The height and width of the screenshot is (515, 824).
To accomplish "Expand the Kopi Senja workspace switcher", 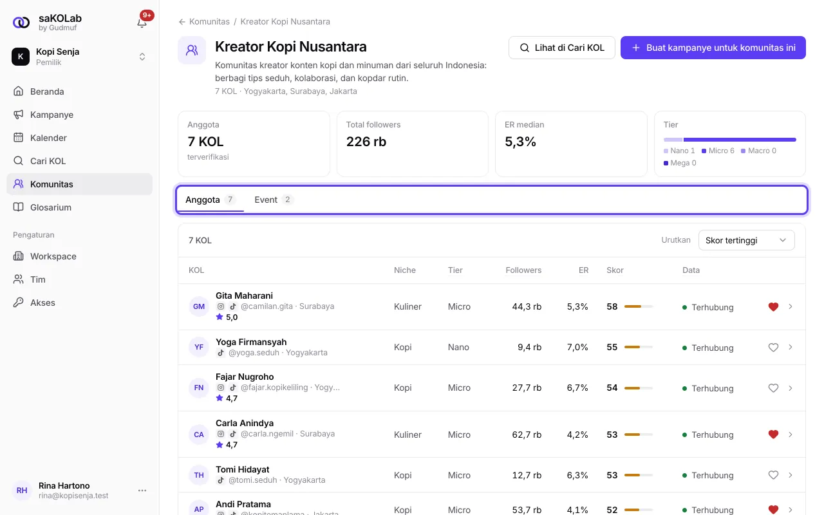I will [79, 57].
